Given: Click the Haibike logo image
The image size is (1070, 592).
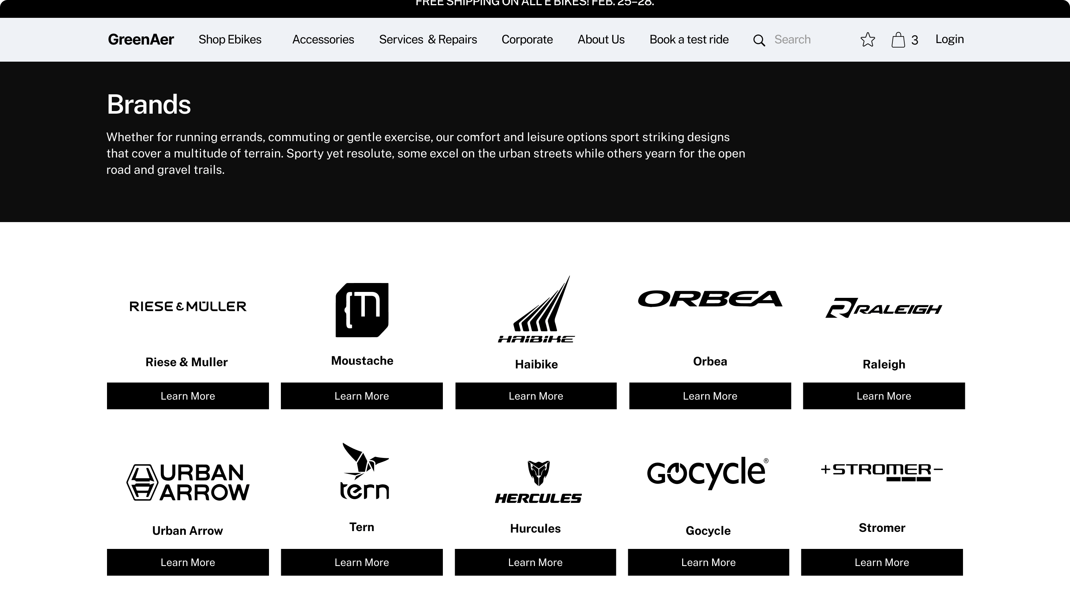Looking at the screenshot, I should click(x=536, y=310).
